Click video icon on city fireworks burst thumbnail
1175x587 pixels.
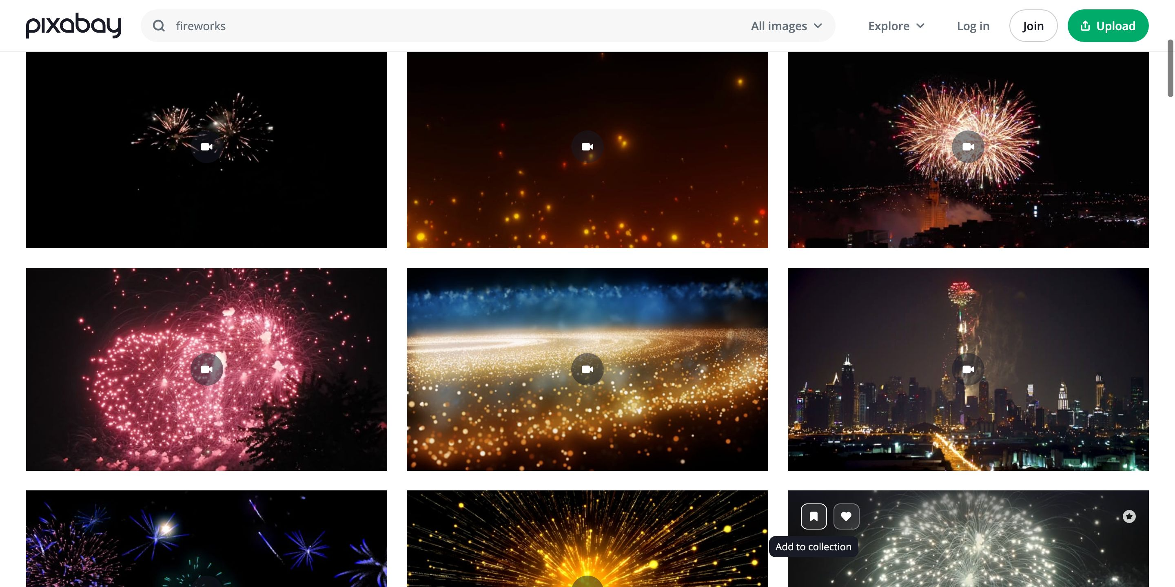pos(968,147)
